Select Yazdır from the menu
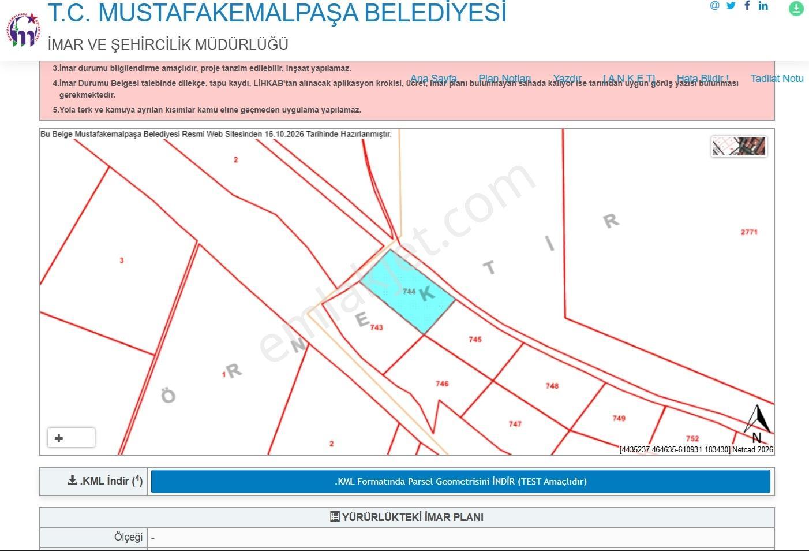The image size is (809, 551). (x=567, y=79)
